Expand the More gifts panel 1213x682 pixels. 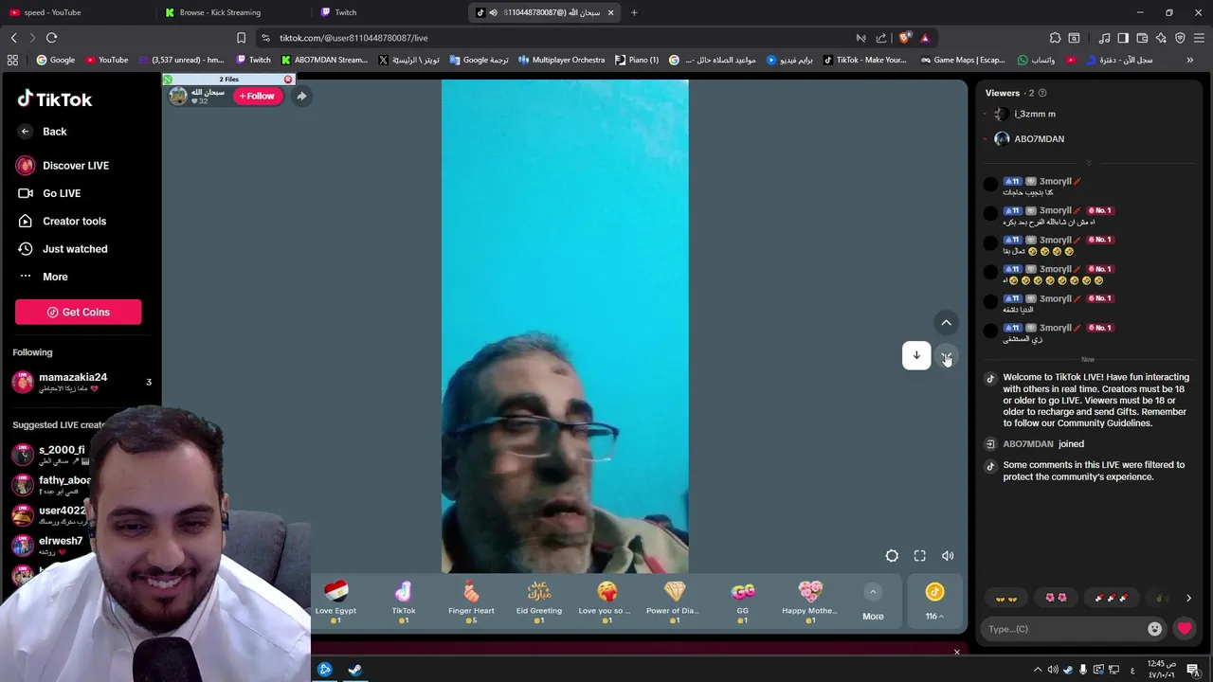[x=873, y=602]
